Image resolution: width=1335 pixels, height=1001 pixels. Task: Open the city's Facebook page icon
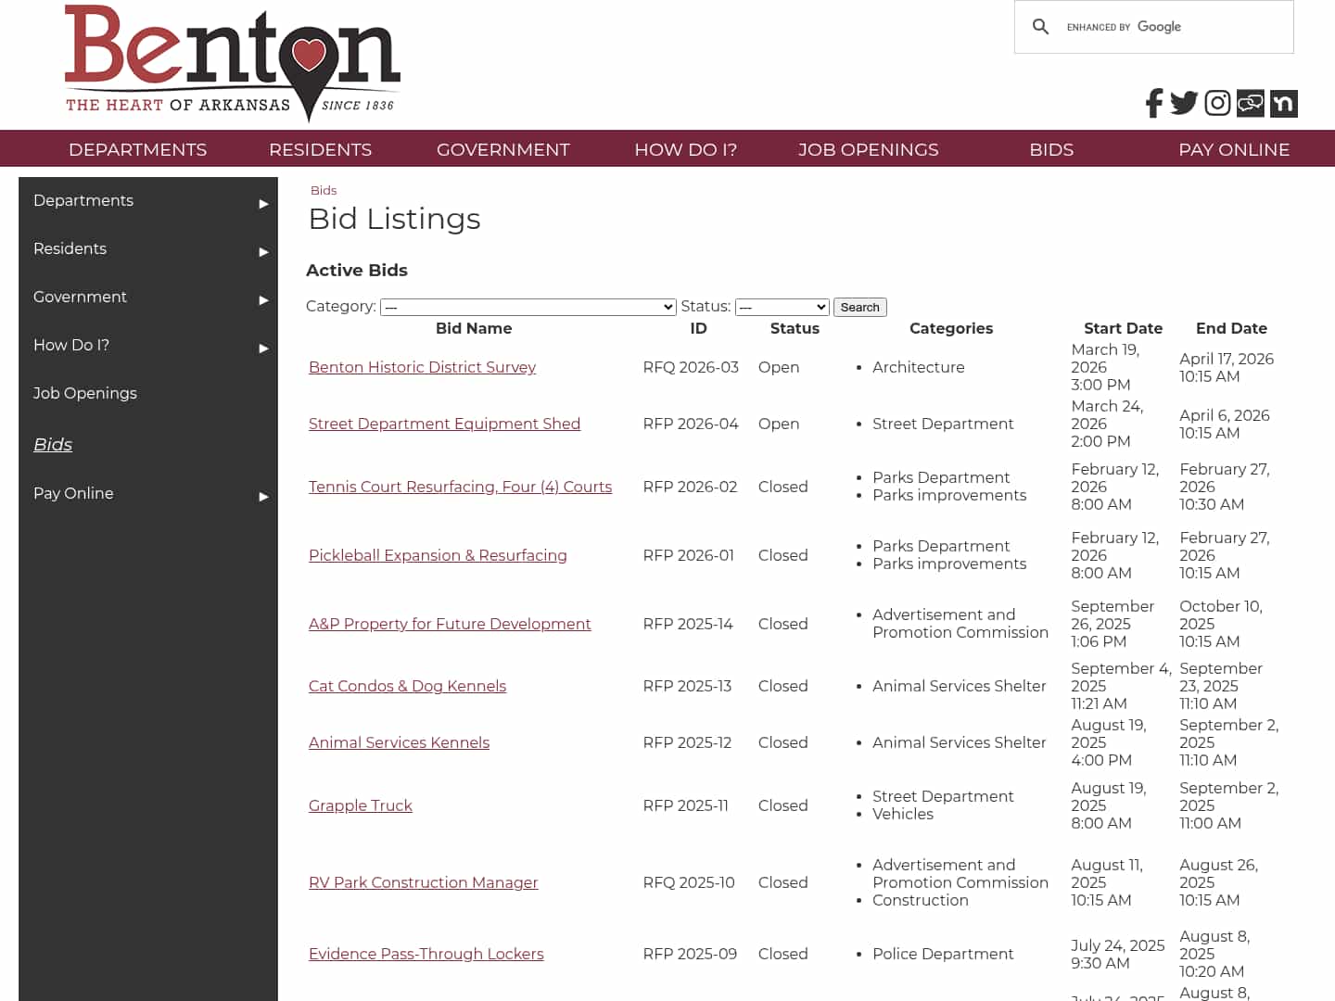(1152, 103)
